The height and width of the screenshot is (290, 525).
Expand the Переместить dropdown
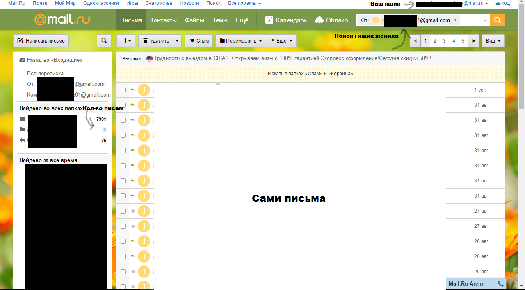[241, 41]
